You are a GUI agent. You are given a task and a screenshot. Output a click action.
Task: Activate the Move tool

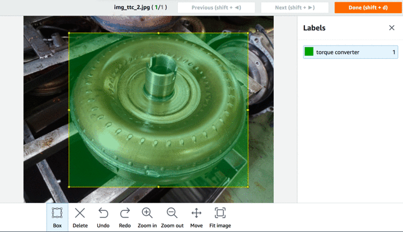tap(196, 213)
